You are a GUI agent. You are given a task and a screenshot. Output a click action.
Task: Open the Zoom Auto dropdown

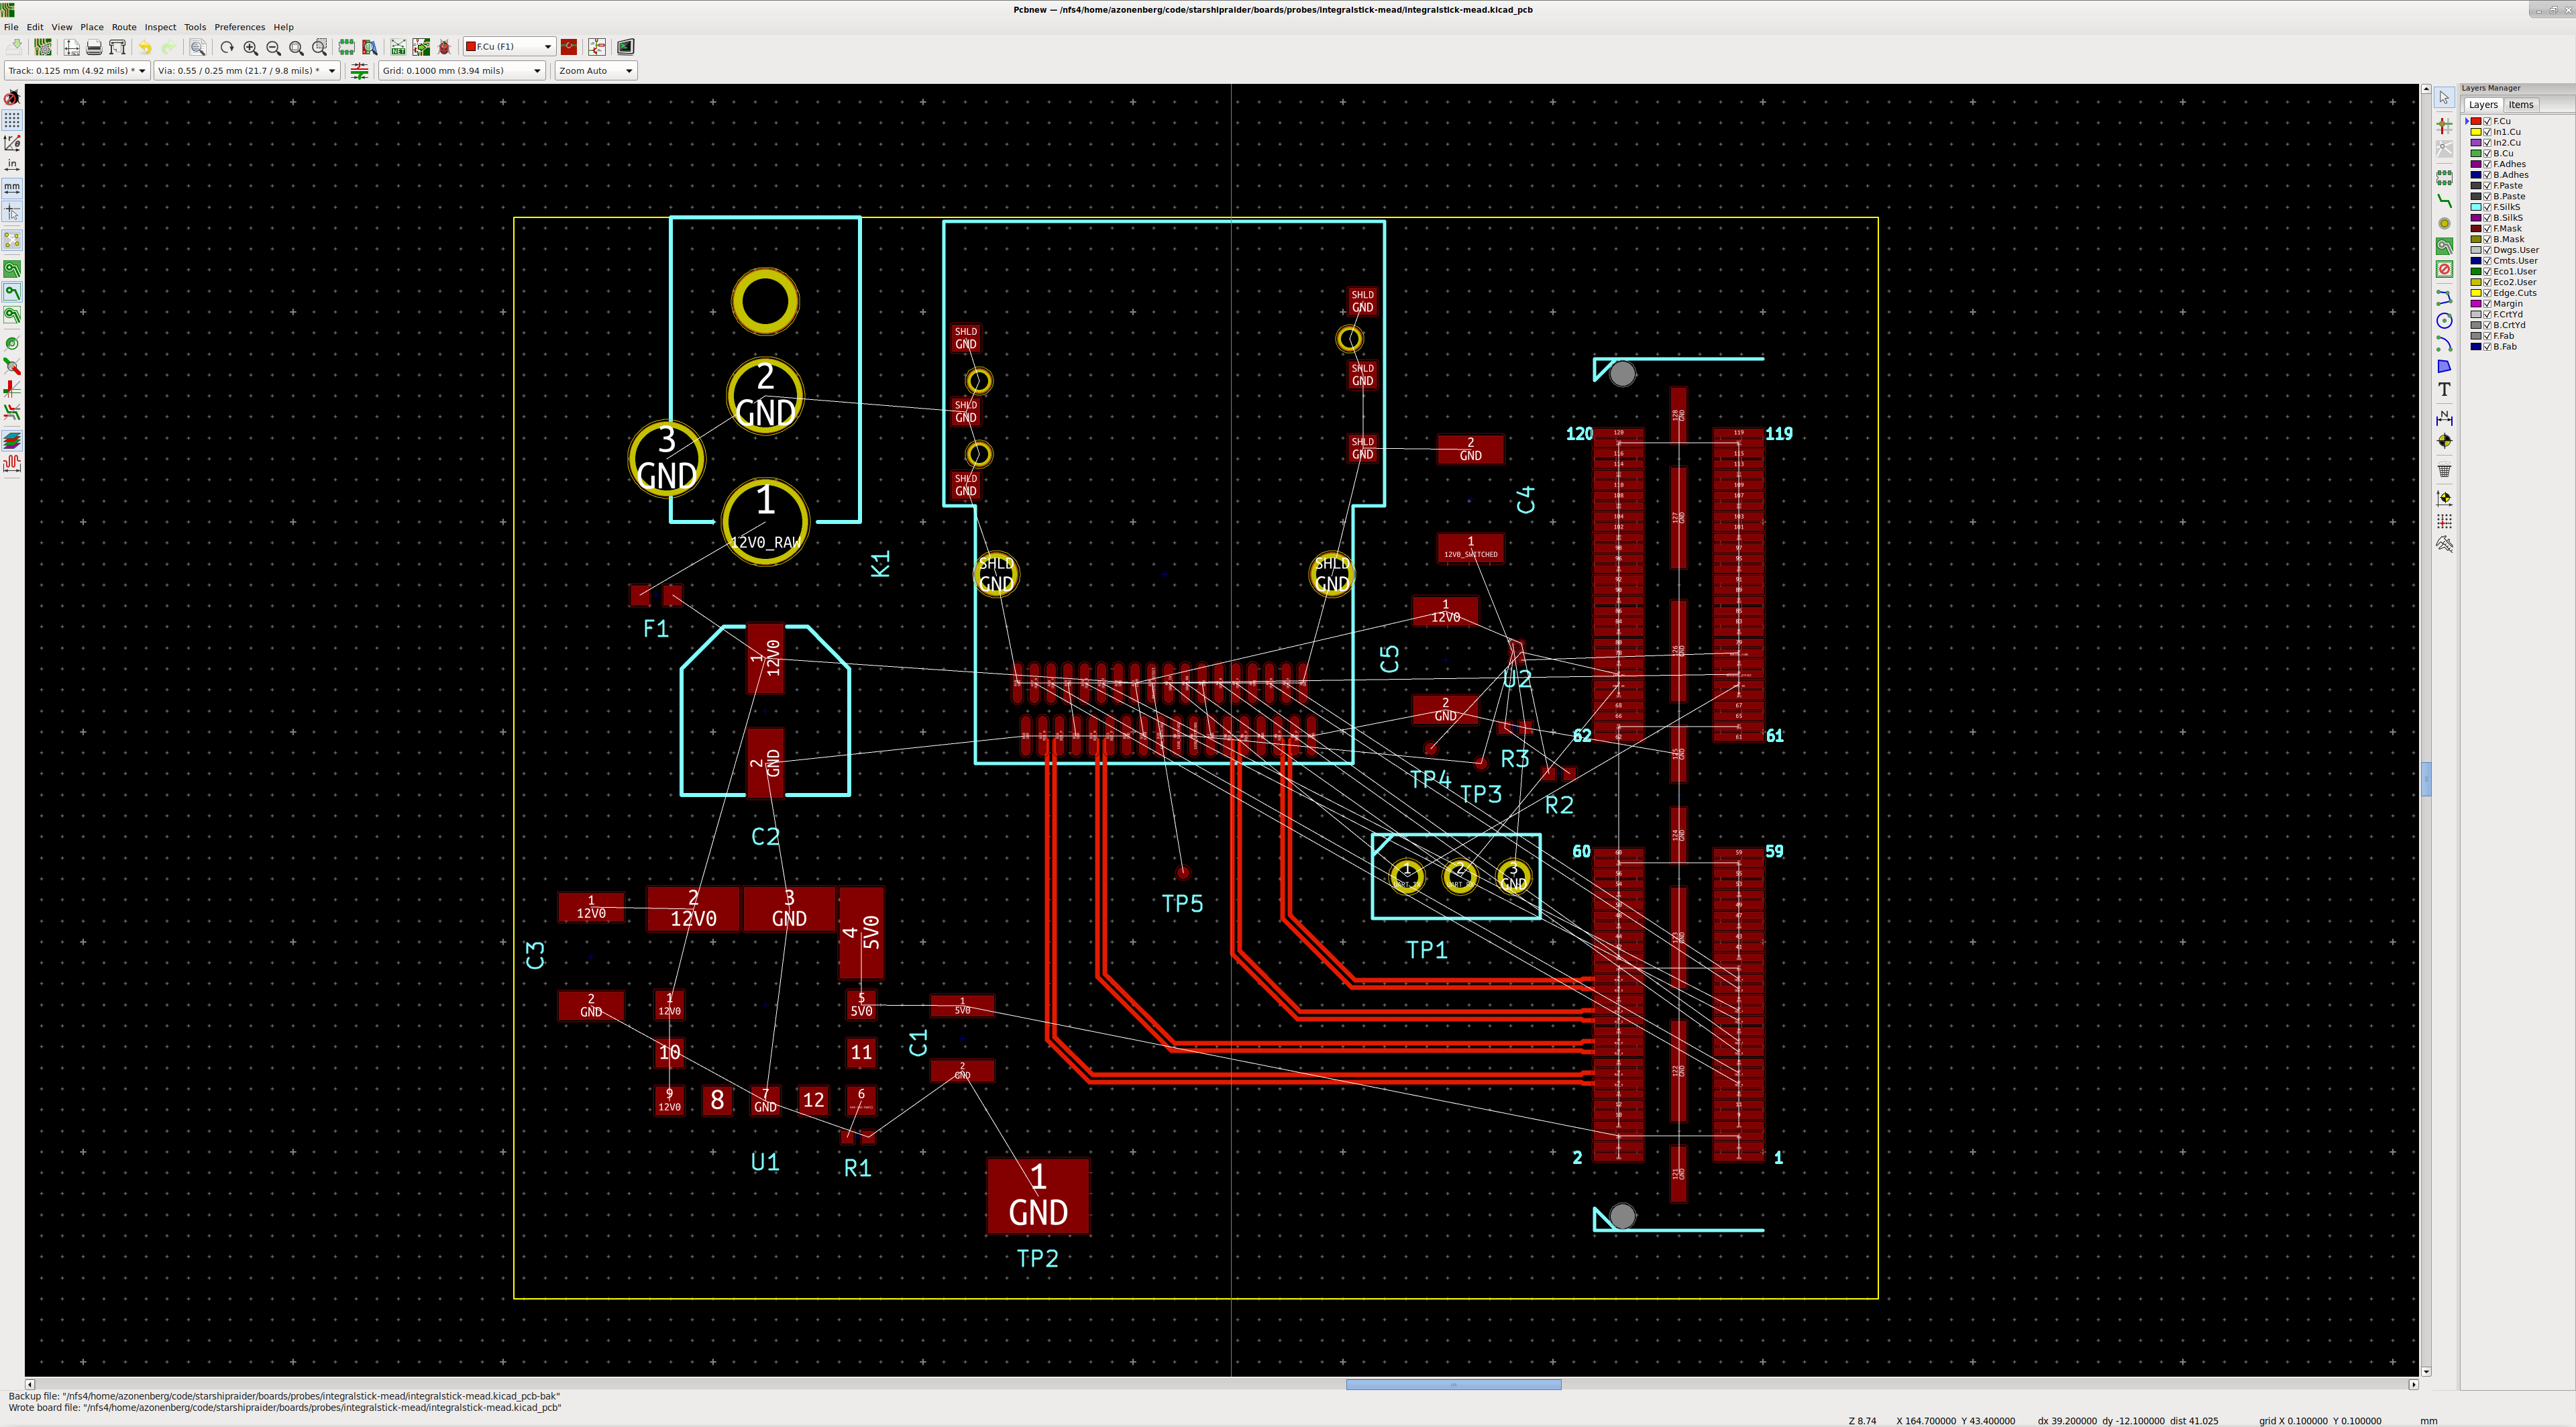pyautogui.click(x=596, y=70)
